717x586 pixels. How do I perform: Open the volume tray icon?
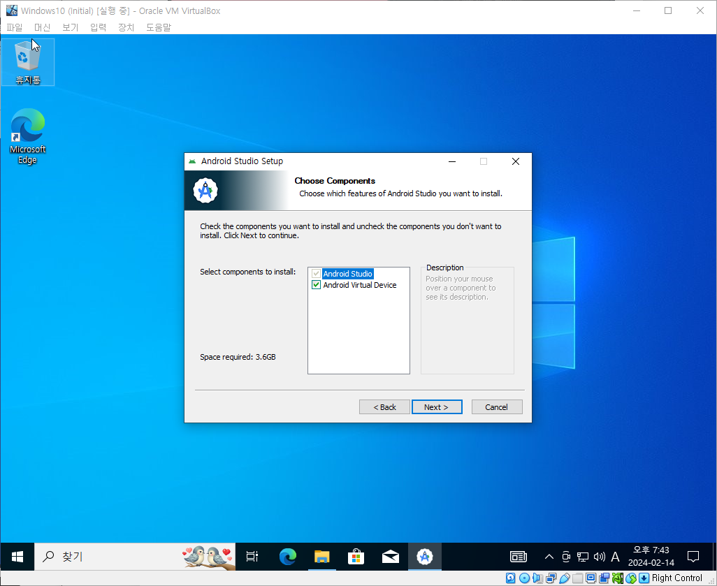[599, 556]
